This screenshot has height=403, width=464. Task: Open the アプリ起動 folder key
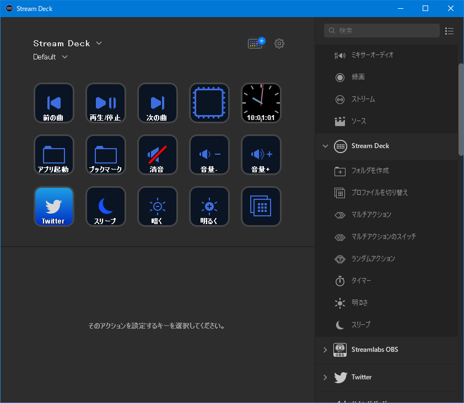click(x=54, y=155)
